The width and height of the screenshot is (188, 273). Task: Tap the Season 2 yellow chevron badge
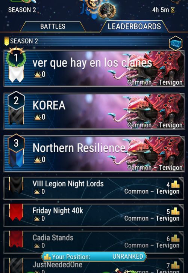pos(7,41)
